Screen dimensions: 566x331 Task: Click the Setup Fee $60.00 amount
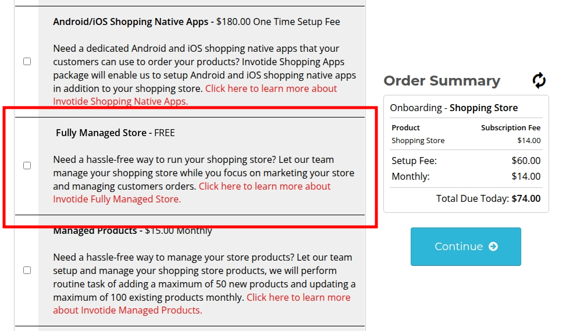(x=526, y=161)
